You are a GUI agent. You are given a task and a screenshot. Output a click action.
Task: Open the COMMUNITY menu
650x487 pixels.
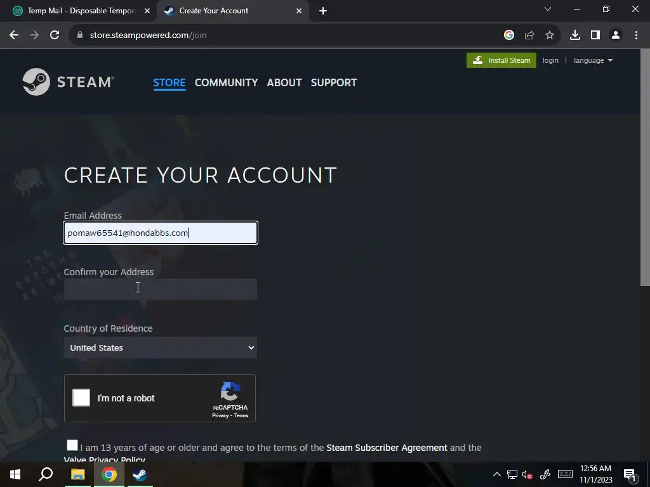(x=227, y=82)
